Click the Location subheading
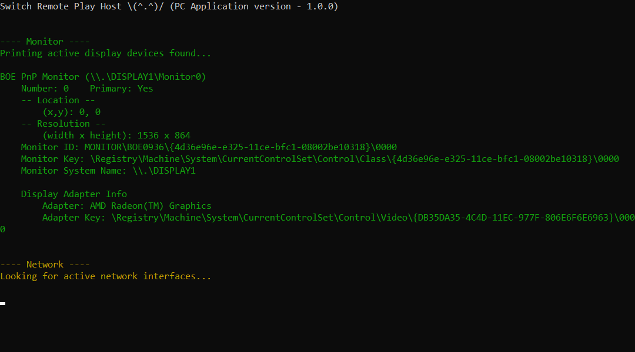Viewport: 635px width, 352px height. [58, 100]
